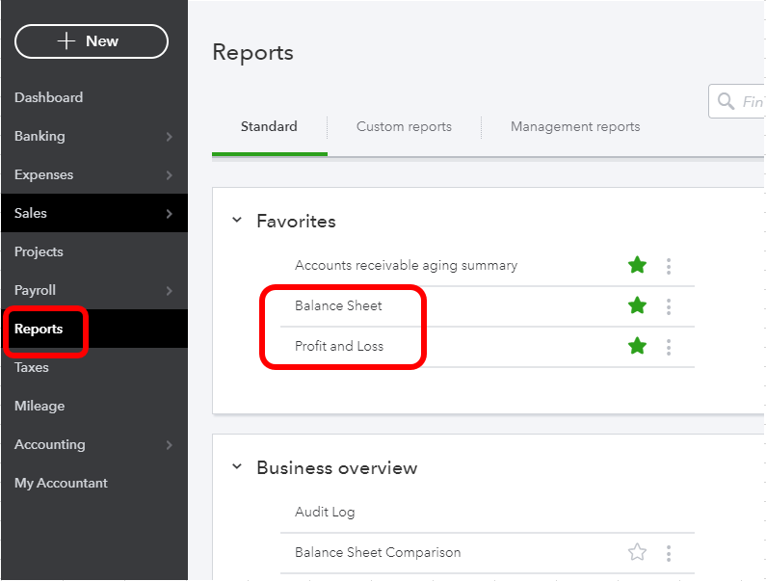This screenshot has height=581, width=766.
Task: Open Mileage from the sidebar
Action: (40, 406)
